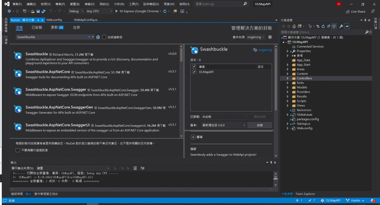
Task: Click the switch views icon in Solution Explorer
Action: click(x=299, y=26)
